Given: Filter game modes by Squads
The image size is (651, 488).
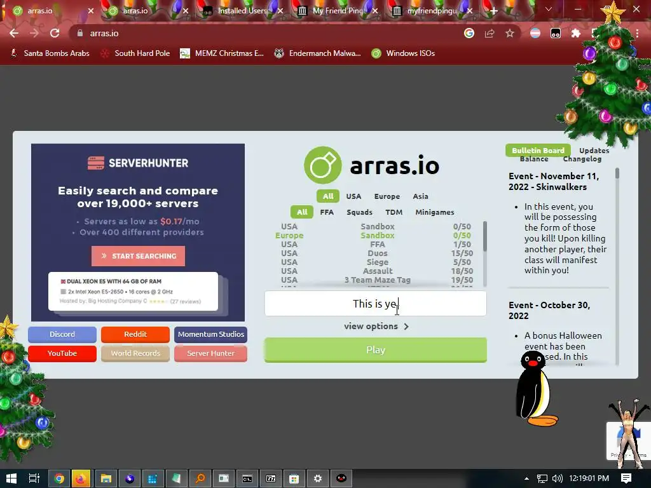Looking at the screenshot, I should tap(360, 212).
